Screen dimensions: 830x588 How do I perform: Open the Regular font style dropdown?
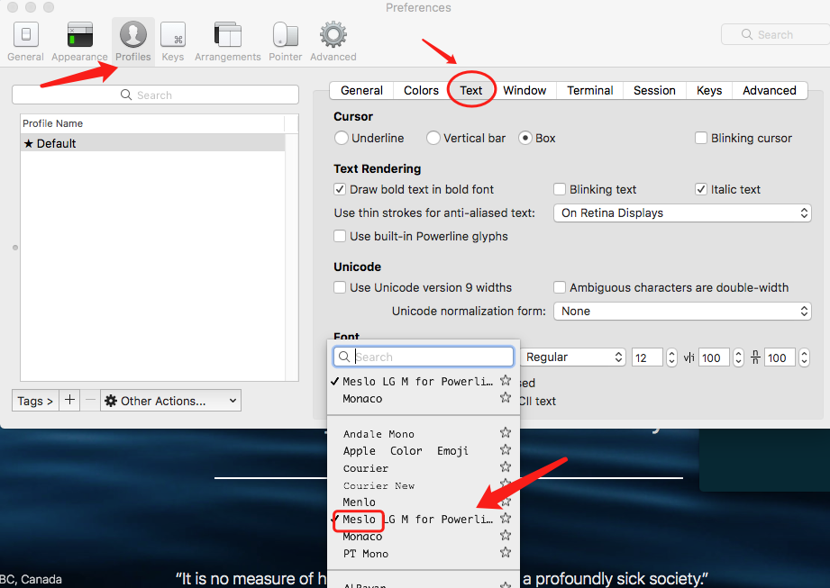[573, 357]
